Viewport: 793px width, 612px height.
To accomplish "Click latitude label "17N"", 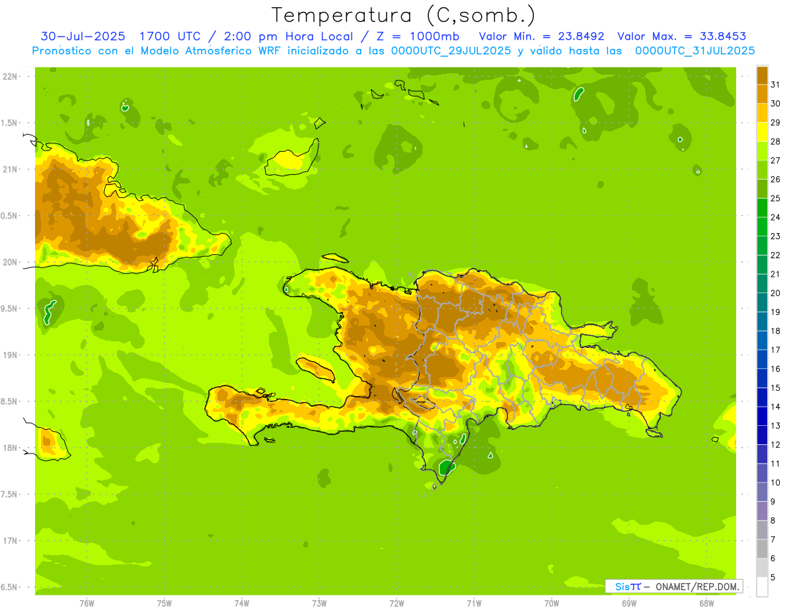I will click(9, 541).
